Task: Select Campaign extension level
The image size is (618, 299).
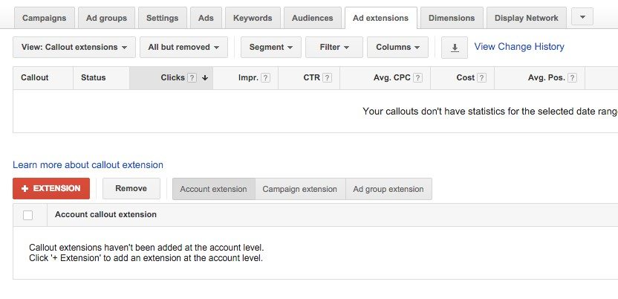Action: point(300,189)
